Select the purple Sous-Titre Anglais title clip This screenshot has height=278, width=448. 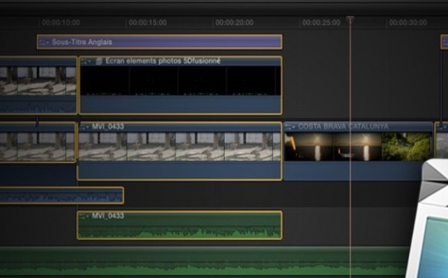tap(160, 42)
